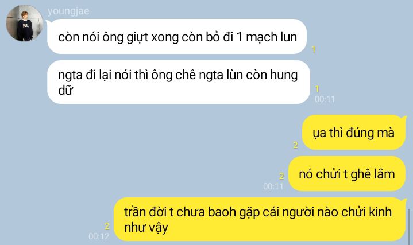Click unread count 1 above white 00:11 timestamp
The width and height of the screenshot is (413, 245).
(x=317, y=89)
